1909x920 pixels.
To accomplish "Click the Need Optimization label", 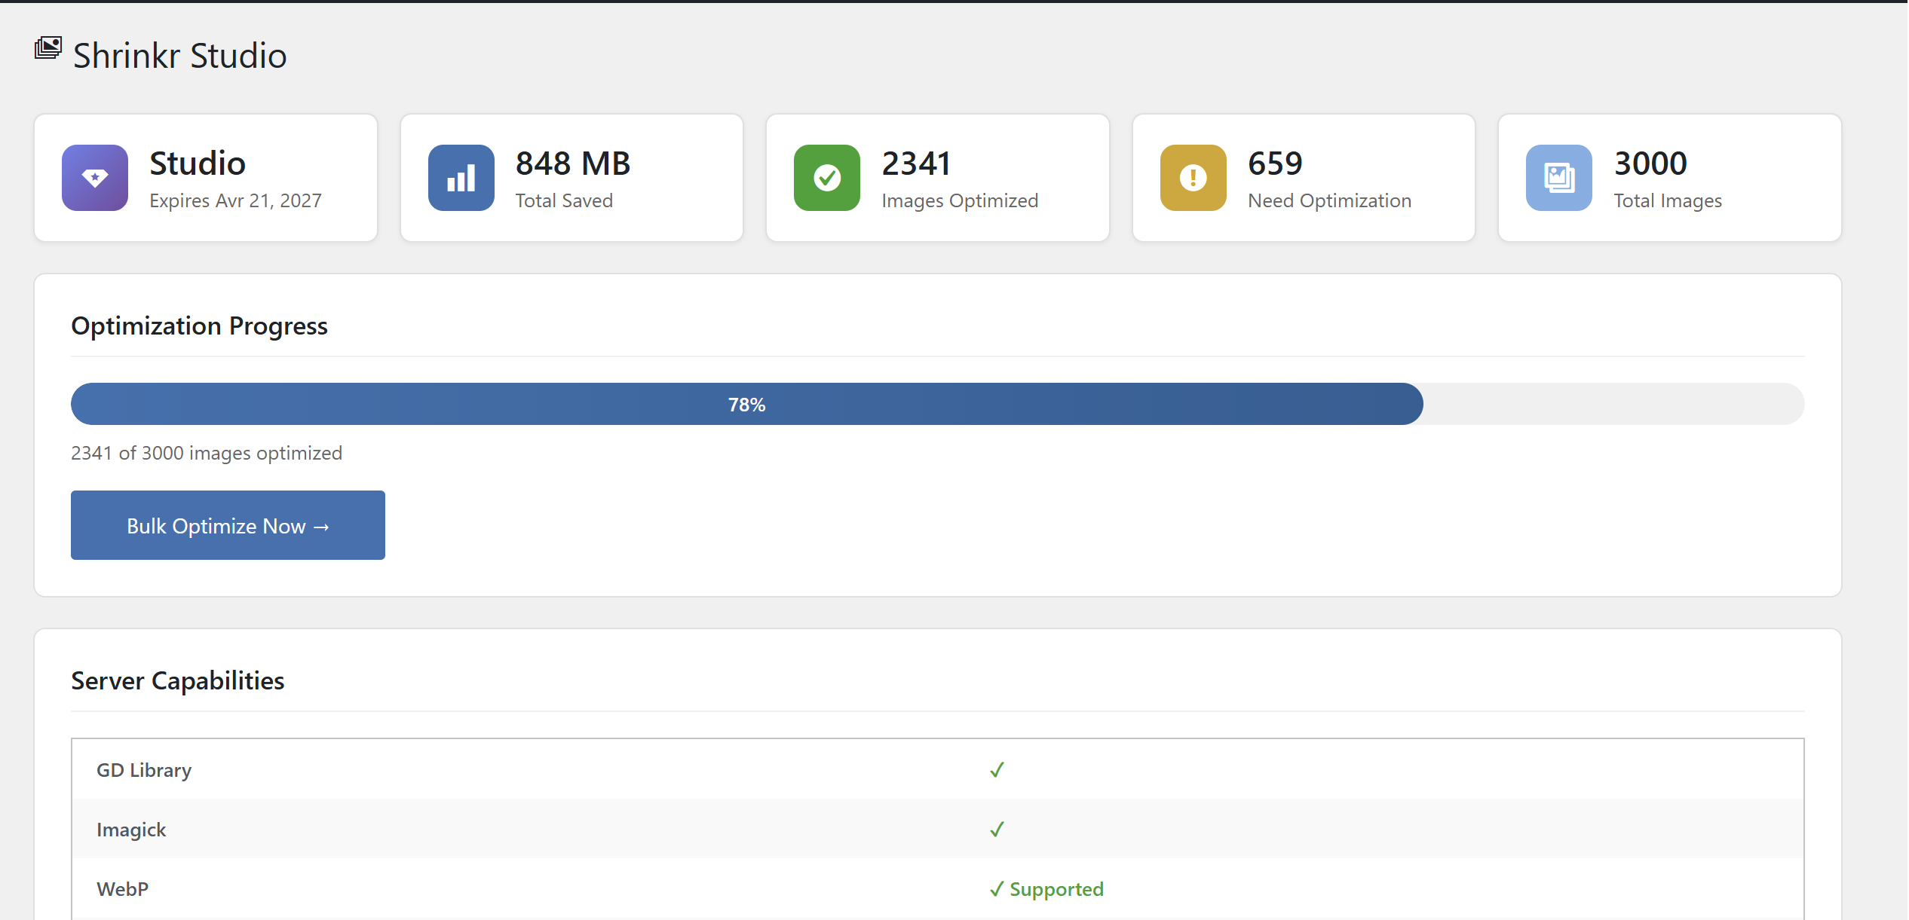I will pos(1329,200).
